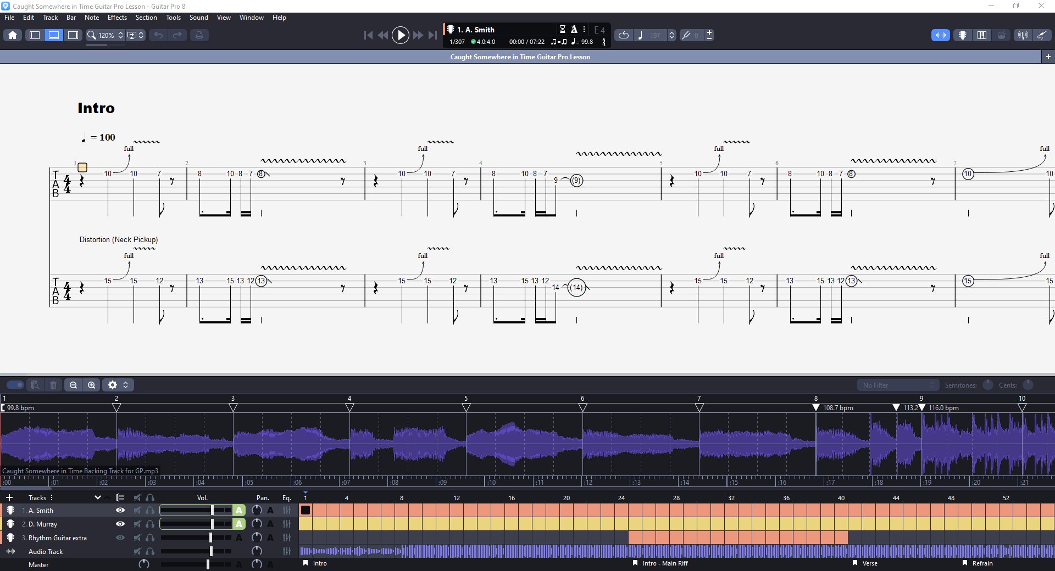Open the Effects menu
The width and height of the screenshot is (1055, 571).
[117, 18]
